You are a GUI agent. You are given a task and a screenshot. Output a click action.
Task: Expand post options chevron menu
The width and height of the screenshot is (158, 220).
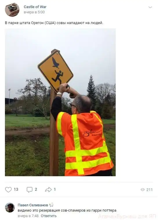[150, 7]
